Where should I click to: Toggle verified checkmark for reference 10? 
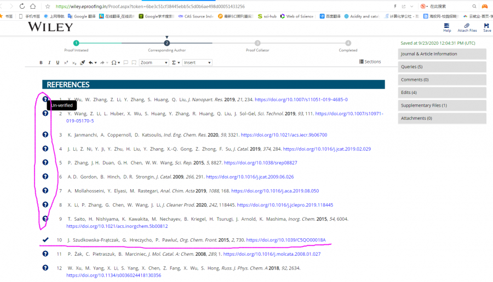click(x=45, y=239)
